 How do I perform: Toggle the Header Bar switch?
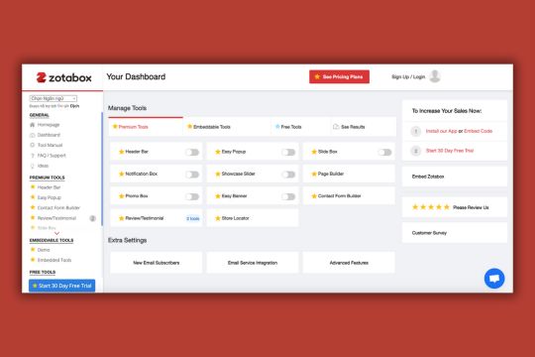point(192,152)
